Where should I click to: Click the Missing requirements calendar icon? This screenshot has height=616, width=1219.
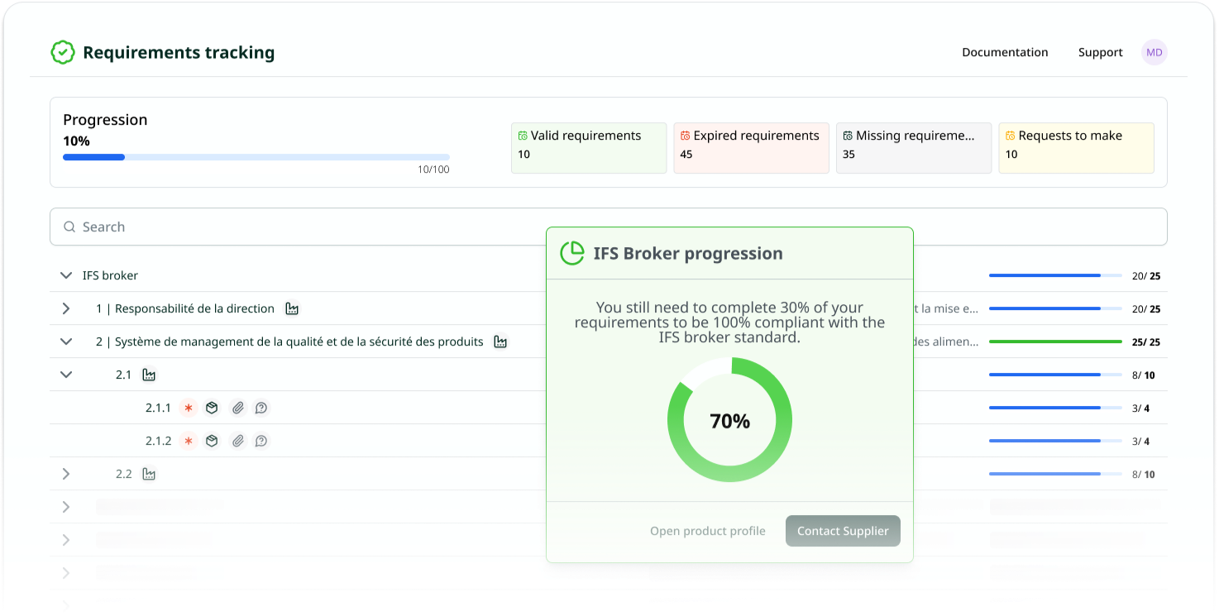pyautogui.click(x=848, y=136)
